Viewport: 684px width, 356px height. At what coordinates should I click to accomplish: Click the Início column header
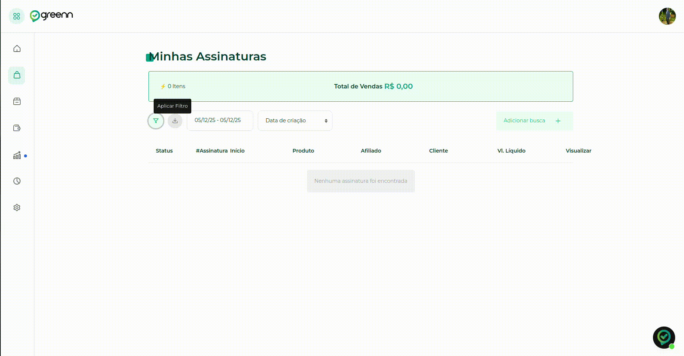click(x=237, y=151)
